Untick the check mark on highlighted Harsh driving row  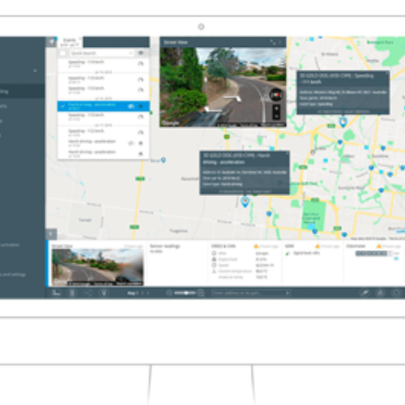[62, 106]
